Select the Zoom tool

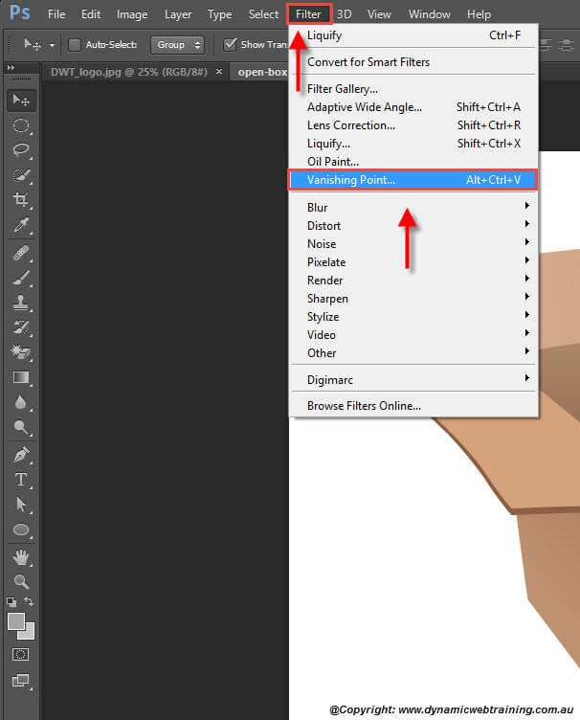(x=21, y=582)
